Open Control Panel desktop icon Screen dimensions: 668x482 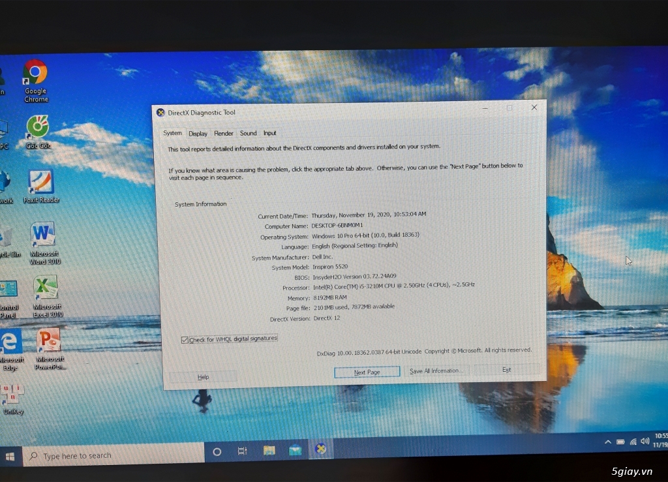[8, 299]
